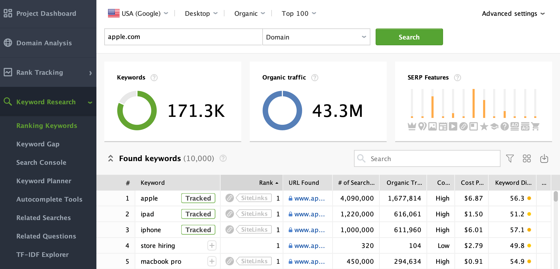Click the Rank Tracking chart icon
The width and height of the screenshot is (560, 269).
click(8, 72)
